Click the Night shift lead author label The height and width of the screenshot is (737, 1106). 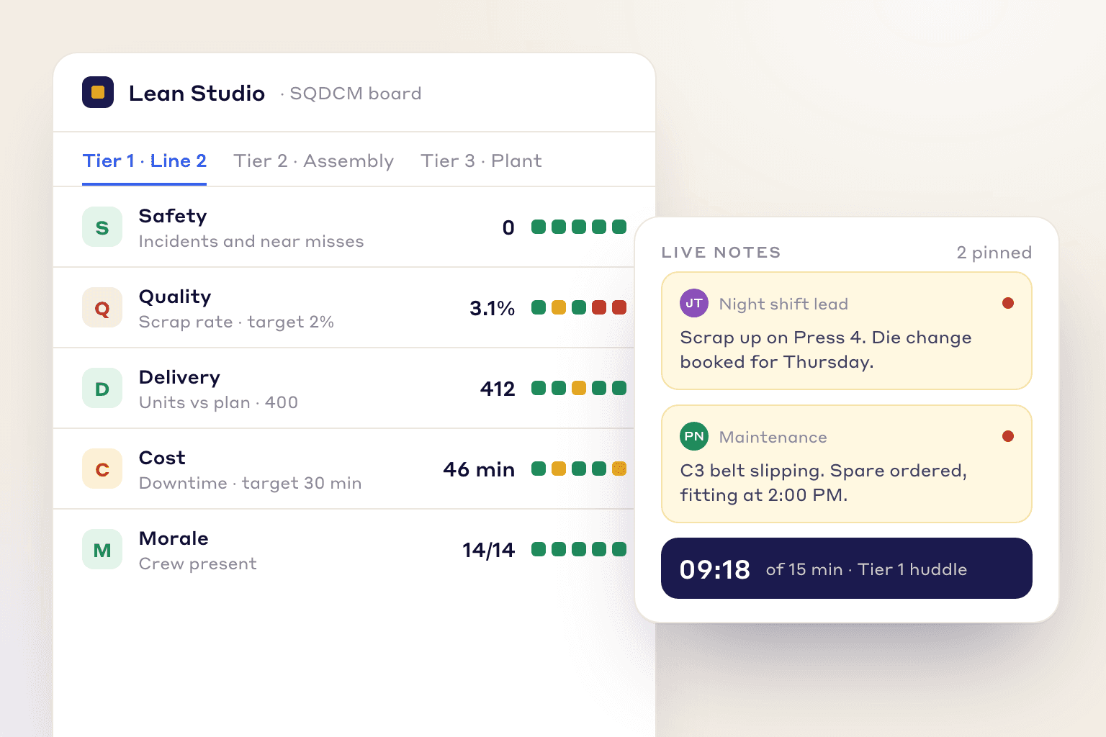783,304
